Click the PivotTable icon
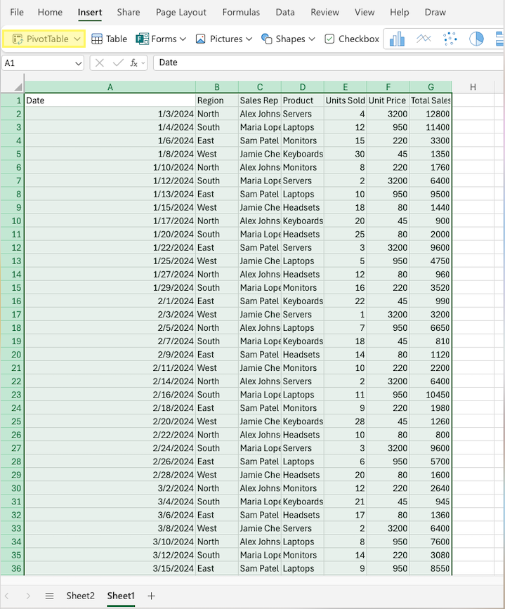Viewport: 505px width, 609px height. tap(18, 39)
